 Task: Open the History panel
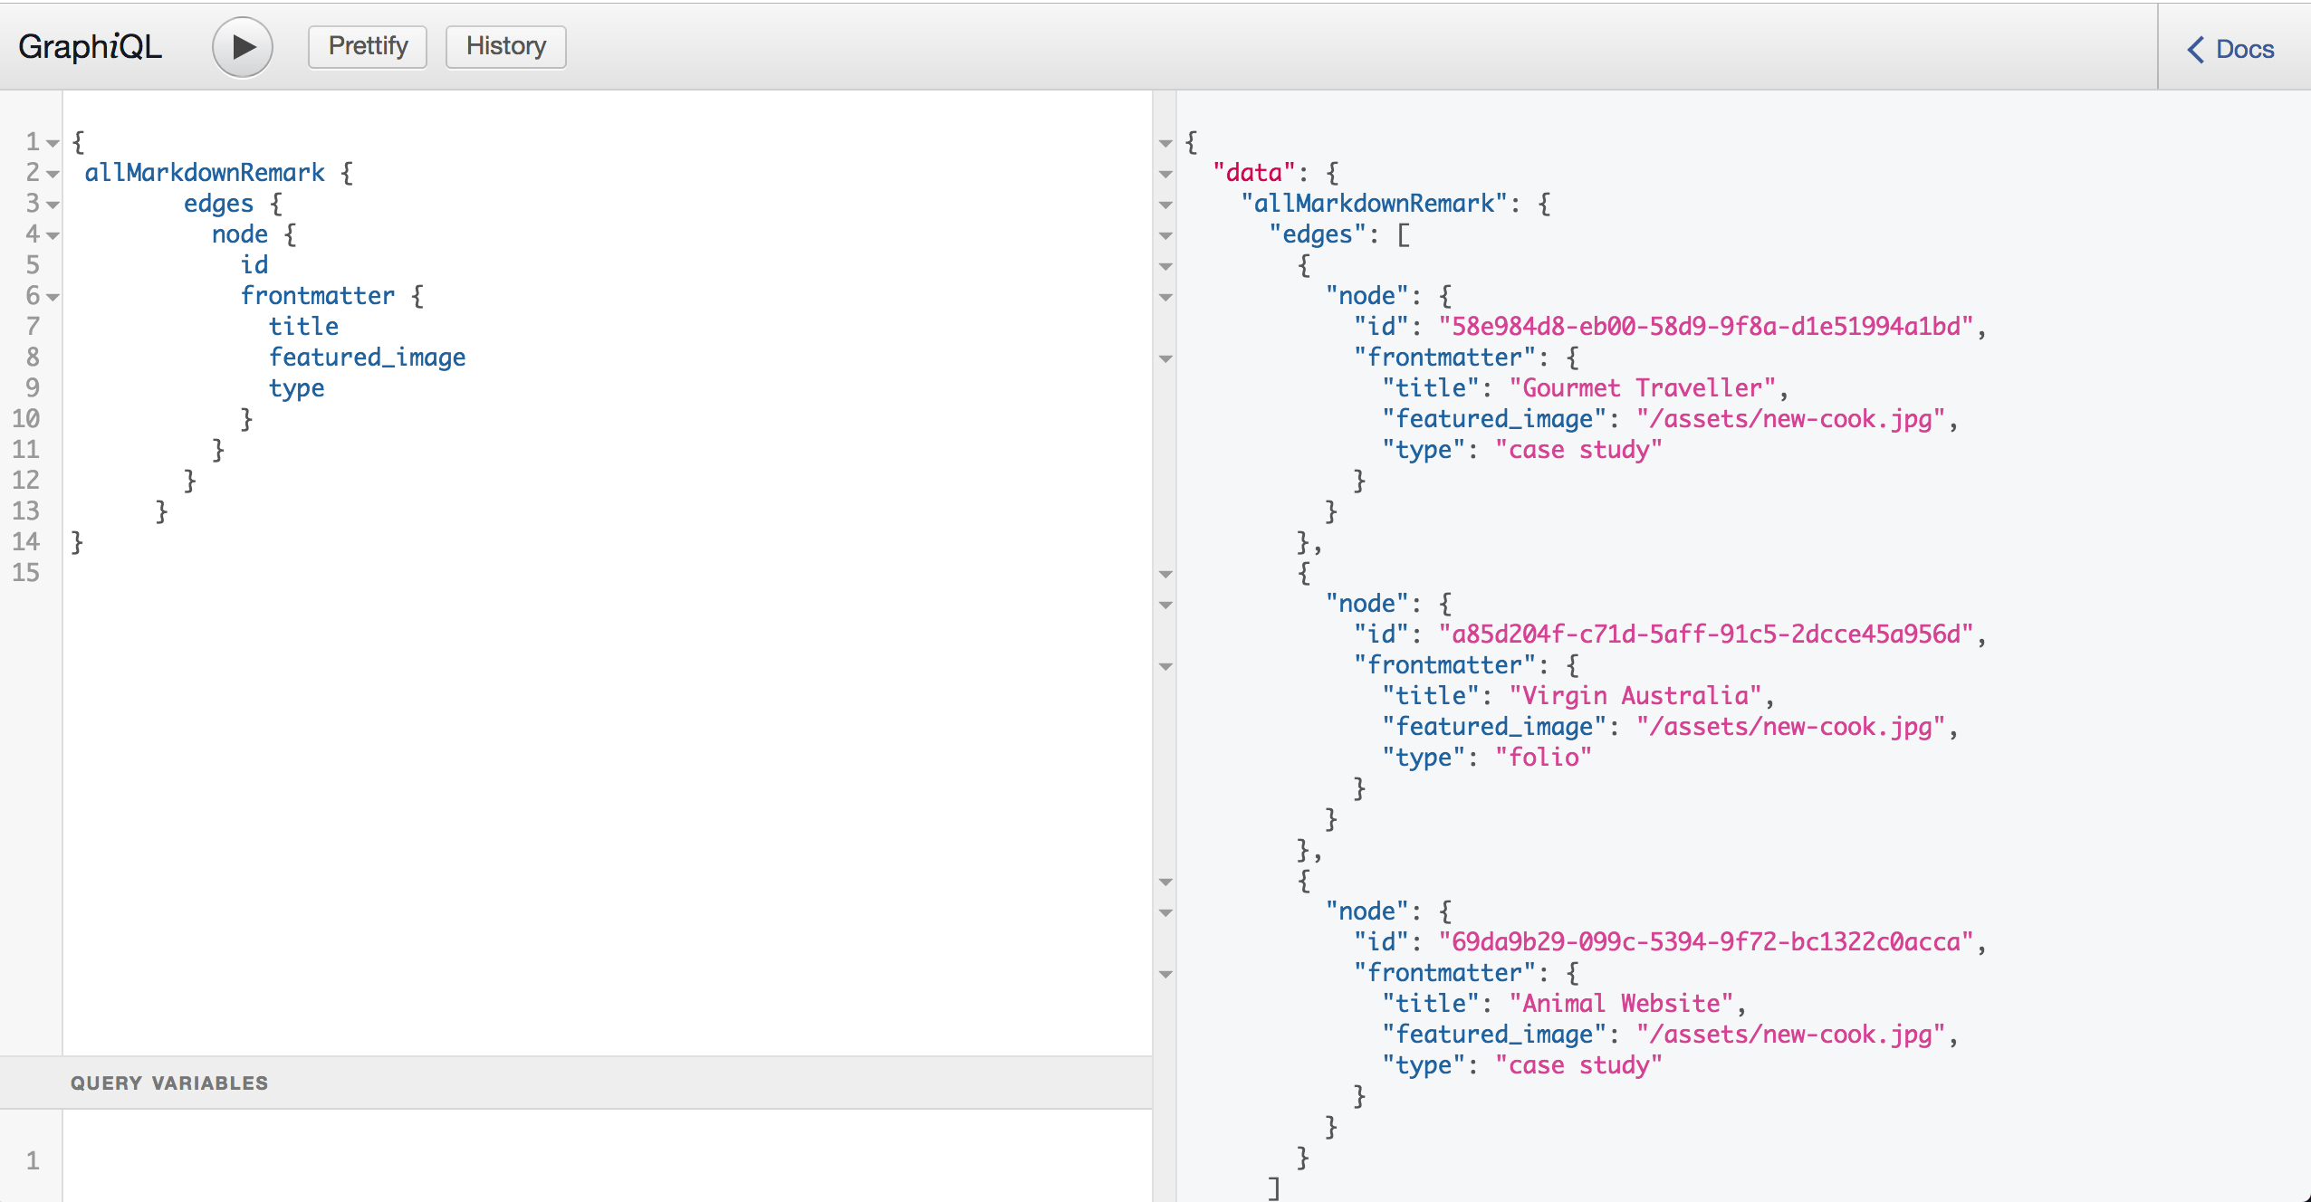click(x=504, y=45)
